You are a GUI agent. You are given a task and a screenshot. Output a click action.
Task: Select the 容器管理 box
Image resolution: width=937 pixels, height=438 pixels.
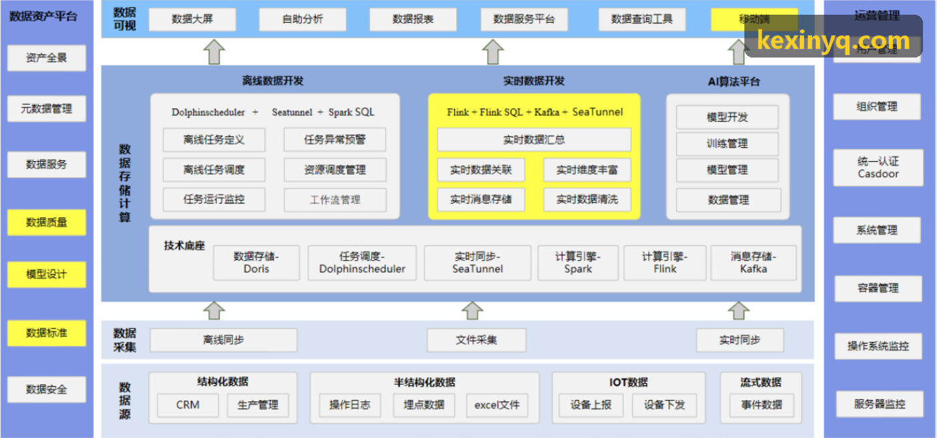click(878, 288)
